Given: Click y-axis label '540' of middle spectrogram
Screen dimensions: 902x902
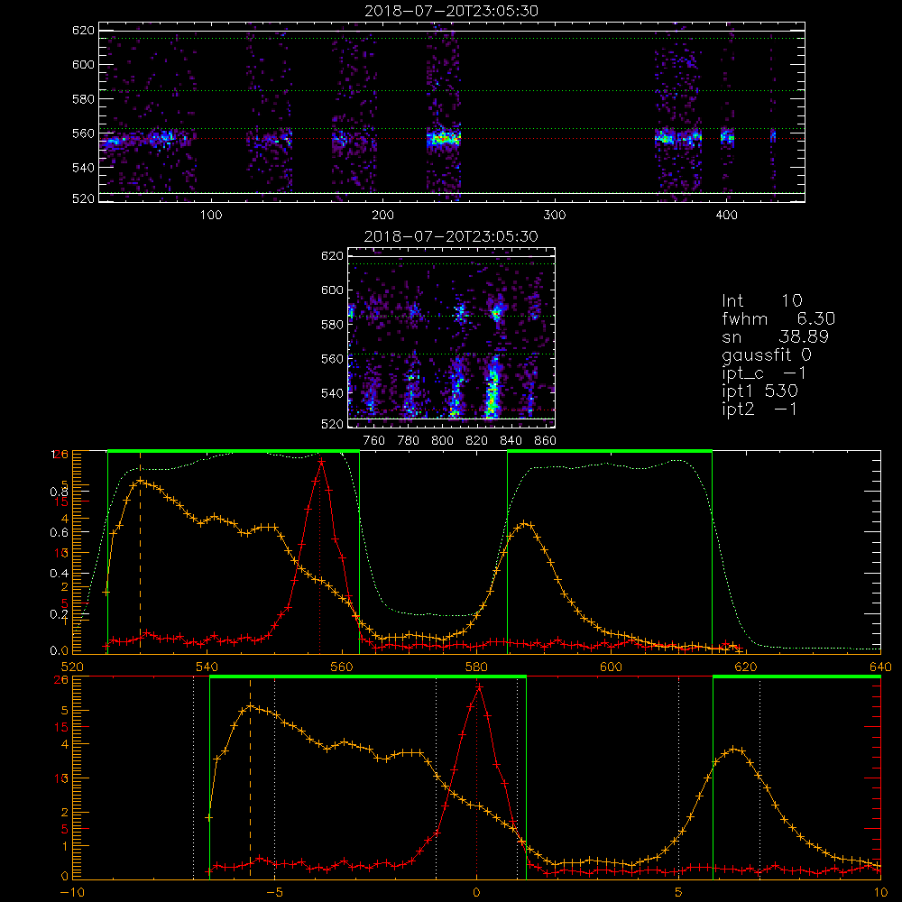Looking at the screenshot, I should pyautogui.click(x=332, y=393).
